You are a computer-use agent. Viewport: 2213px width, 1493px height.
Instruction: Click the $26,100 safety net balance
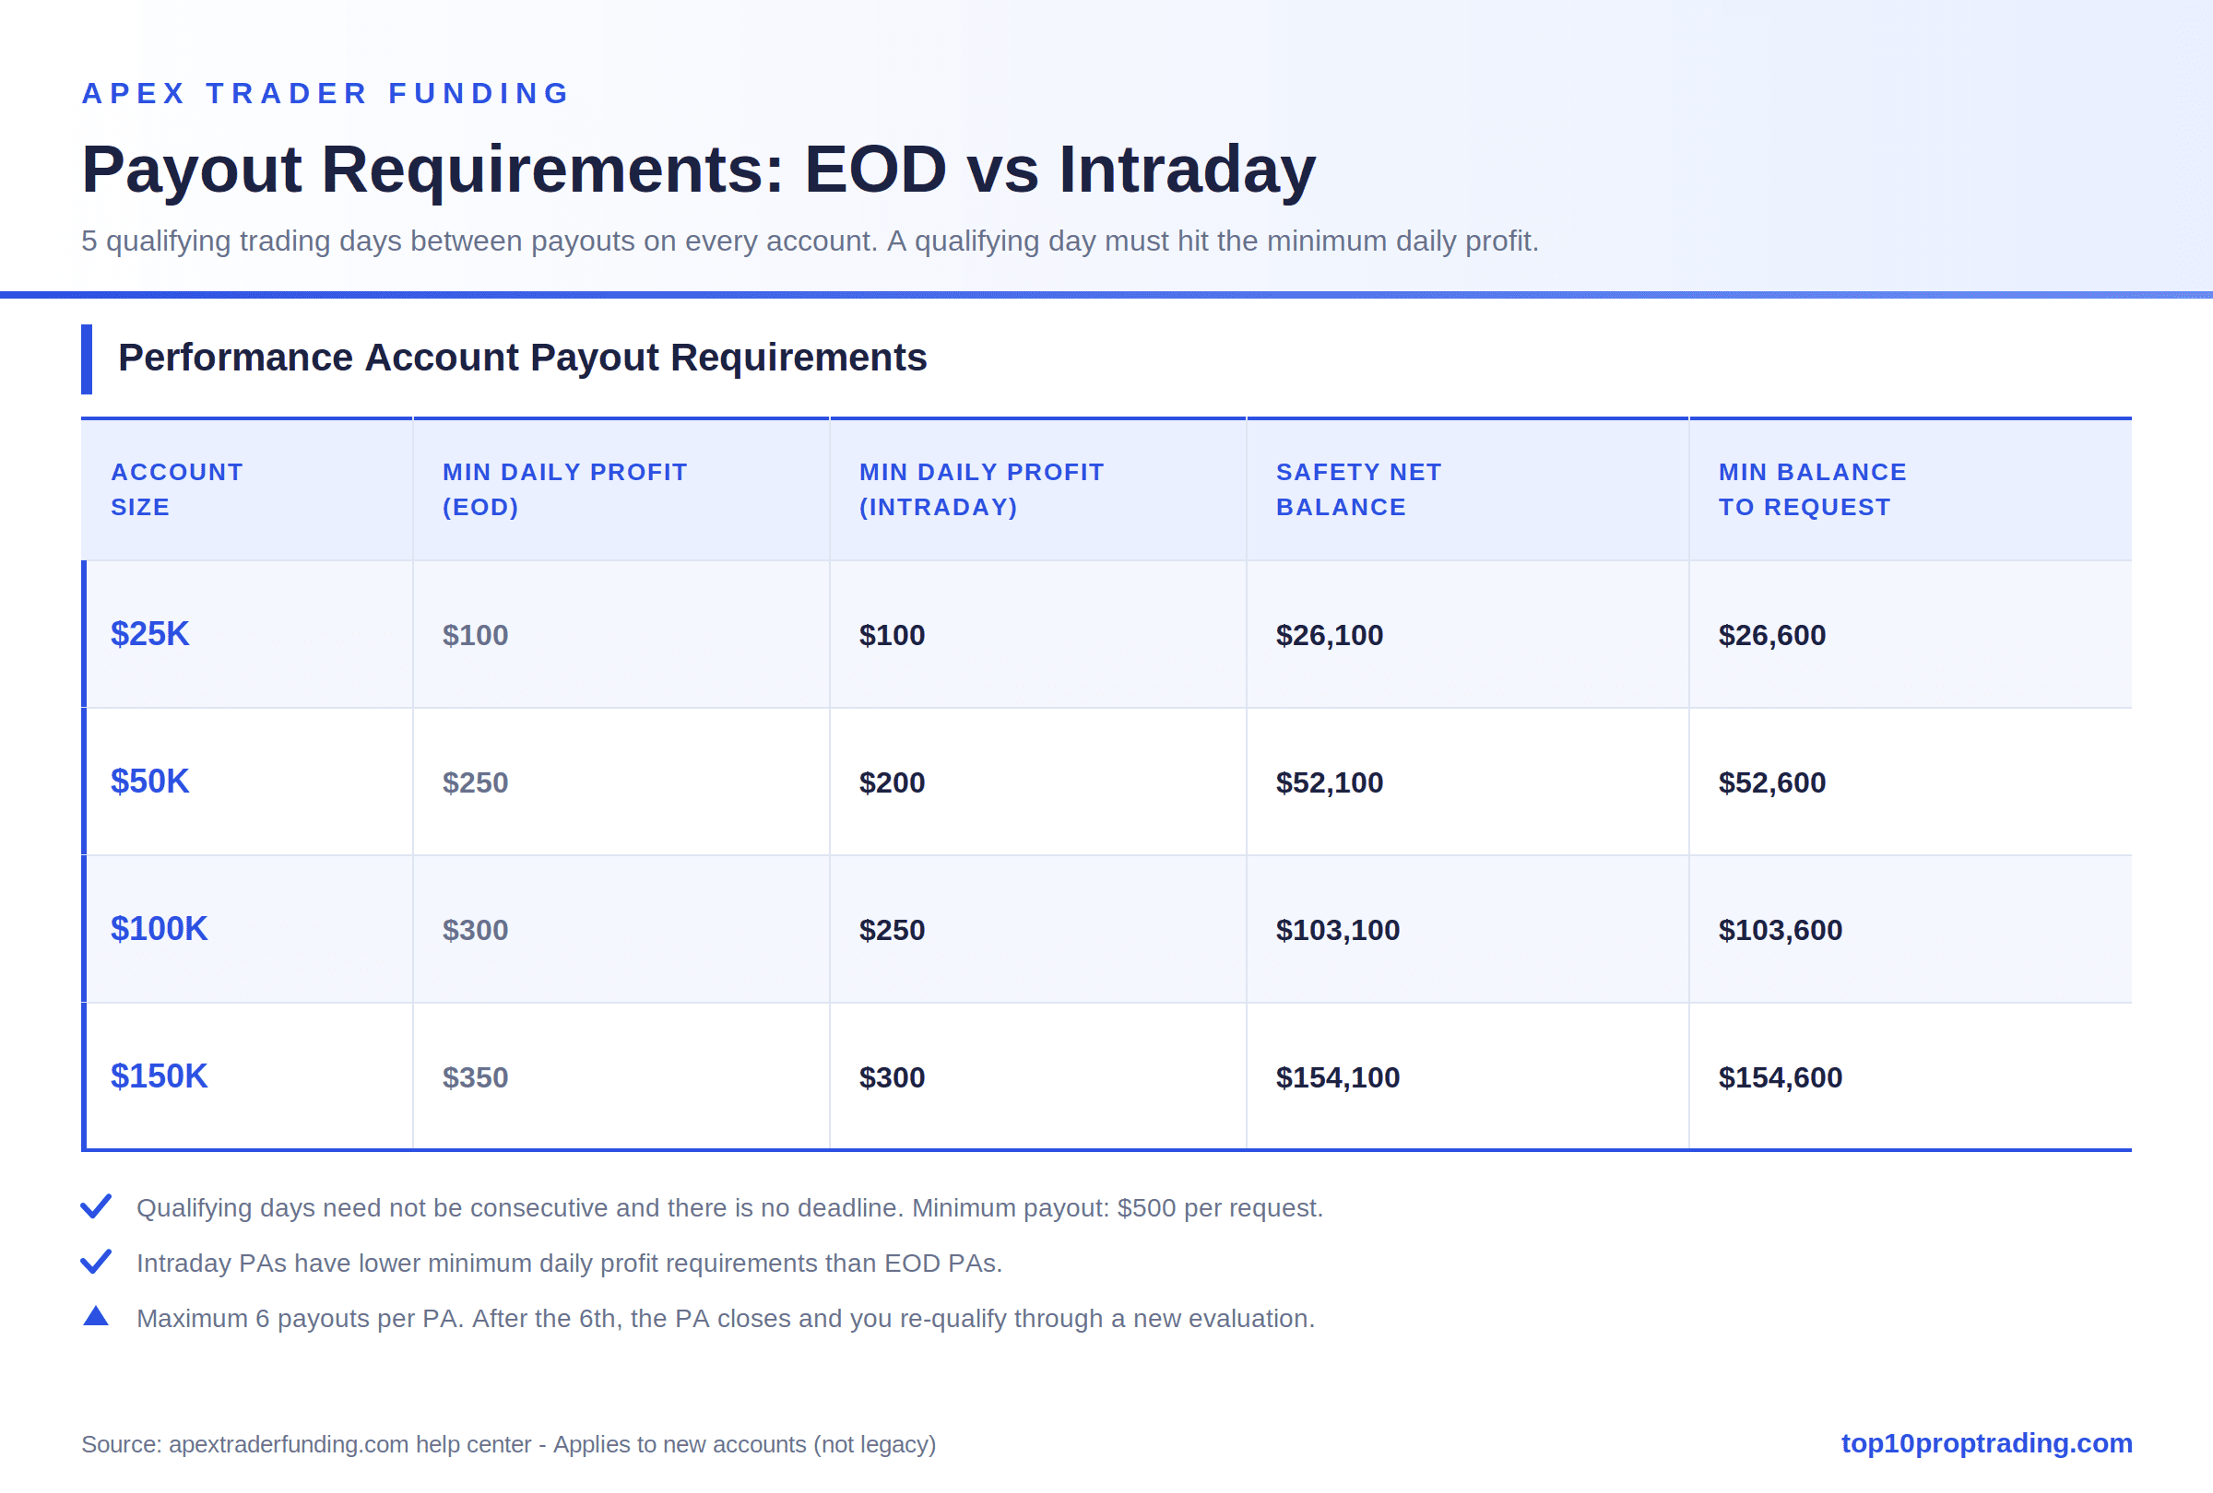[1330, 635]
